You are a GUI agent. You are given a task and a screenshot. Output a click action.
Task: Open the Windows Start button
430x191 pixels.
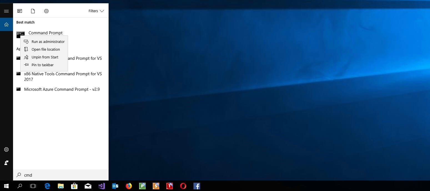pos(6,186)
